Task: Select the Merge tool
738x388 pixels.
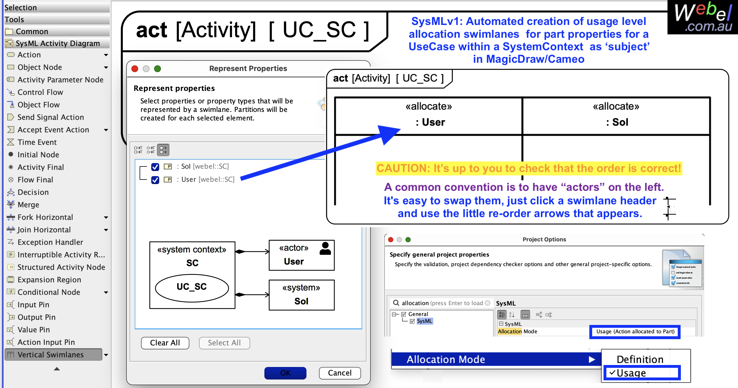Action: (28, 205)
